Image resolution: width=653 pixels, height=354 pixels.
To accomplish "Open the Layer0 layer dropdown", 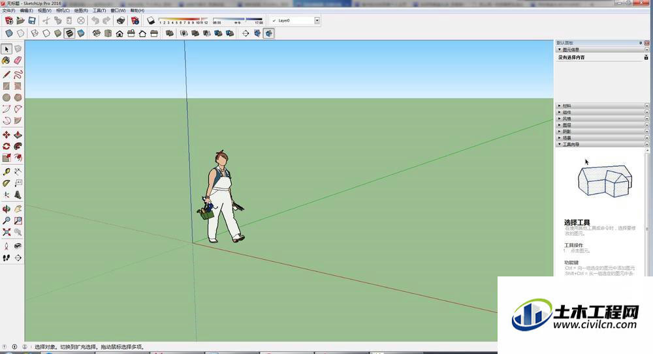I will click(317, 20).
